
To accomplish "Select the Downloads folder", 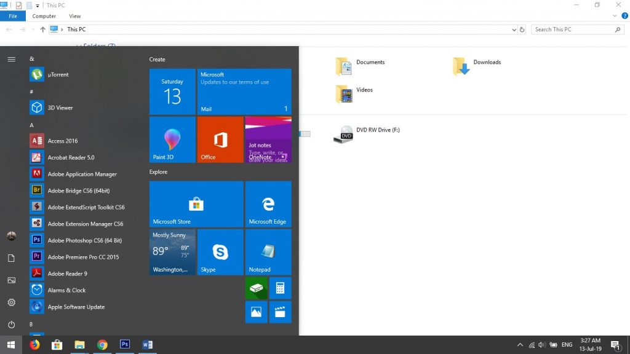I will click(x=477, y=66).
